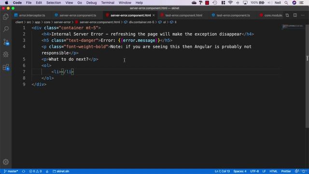The image size is (309, 174).
Task: Click the open changes icon in editor toolbar
Action: point(287,15)
